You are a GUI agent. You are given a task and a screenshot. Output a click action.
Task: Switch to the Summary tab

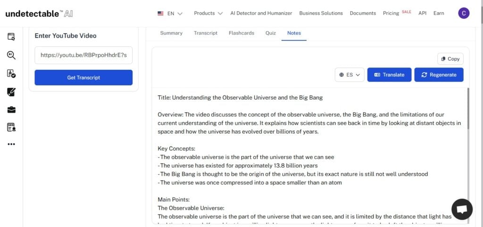tap(171, 33)
